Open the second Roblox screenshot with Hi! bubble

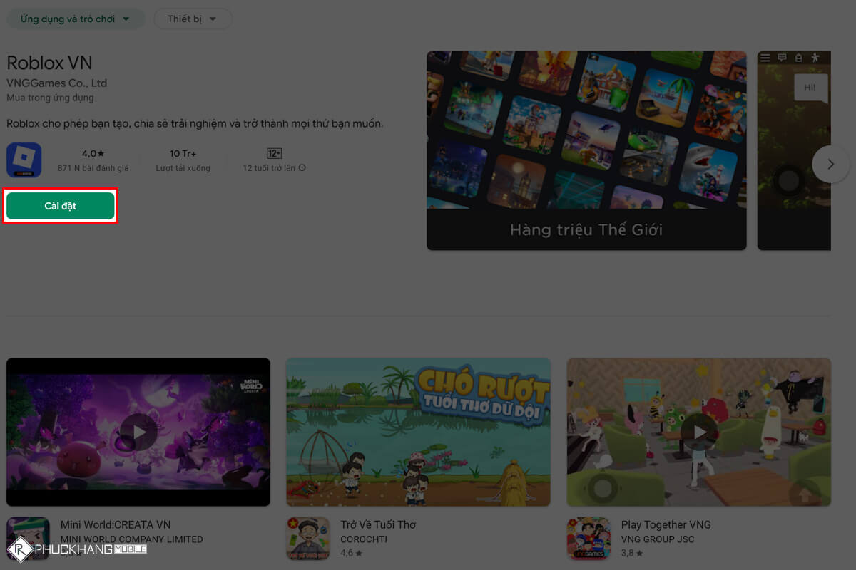point(793,150)
